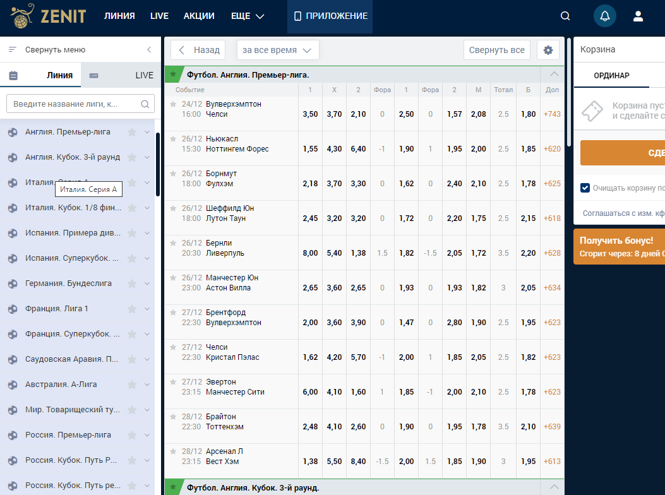Open АКЦИИ in top navigation
Viewport: 665px width, 495px height.
[x=199, y=16]
